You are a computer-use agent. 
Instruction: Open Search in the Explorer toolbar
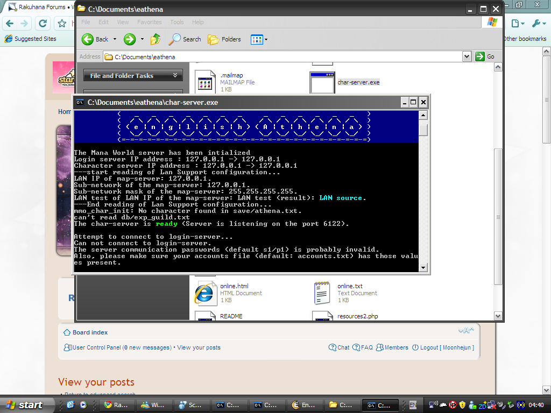click(185, 39)
